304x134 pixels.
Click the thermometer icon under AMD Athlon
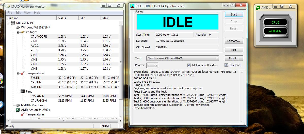click(23, 114)
